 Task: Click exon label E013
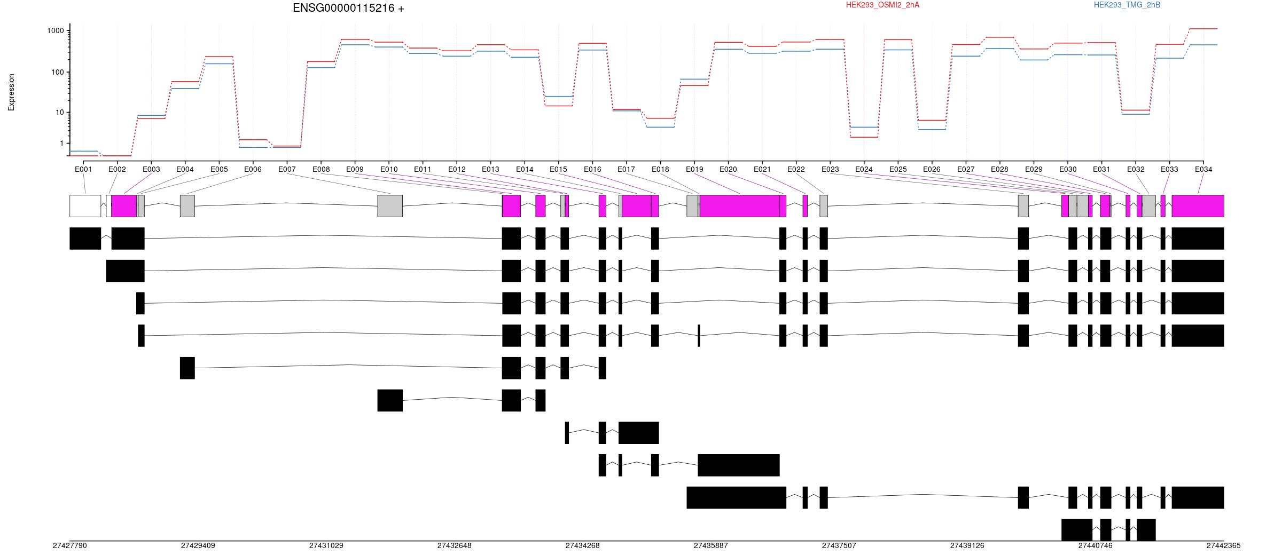pos(490,169)
